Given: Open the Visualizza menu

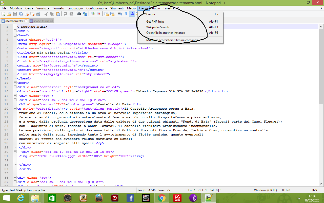Looking at the screenshot, I should point(43,8).
